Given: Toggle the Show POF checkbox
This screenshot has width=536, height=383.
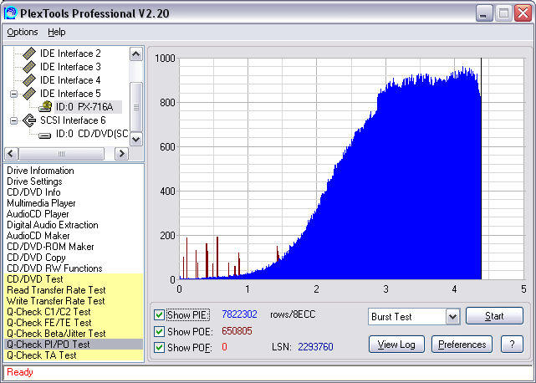Looking at the screenshot, I should (x=159, y=347).
